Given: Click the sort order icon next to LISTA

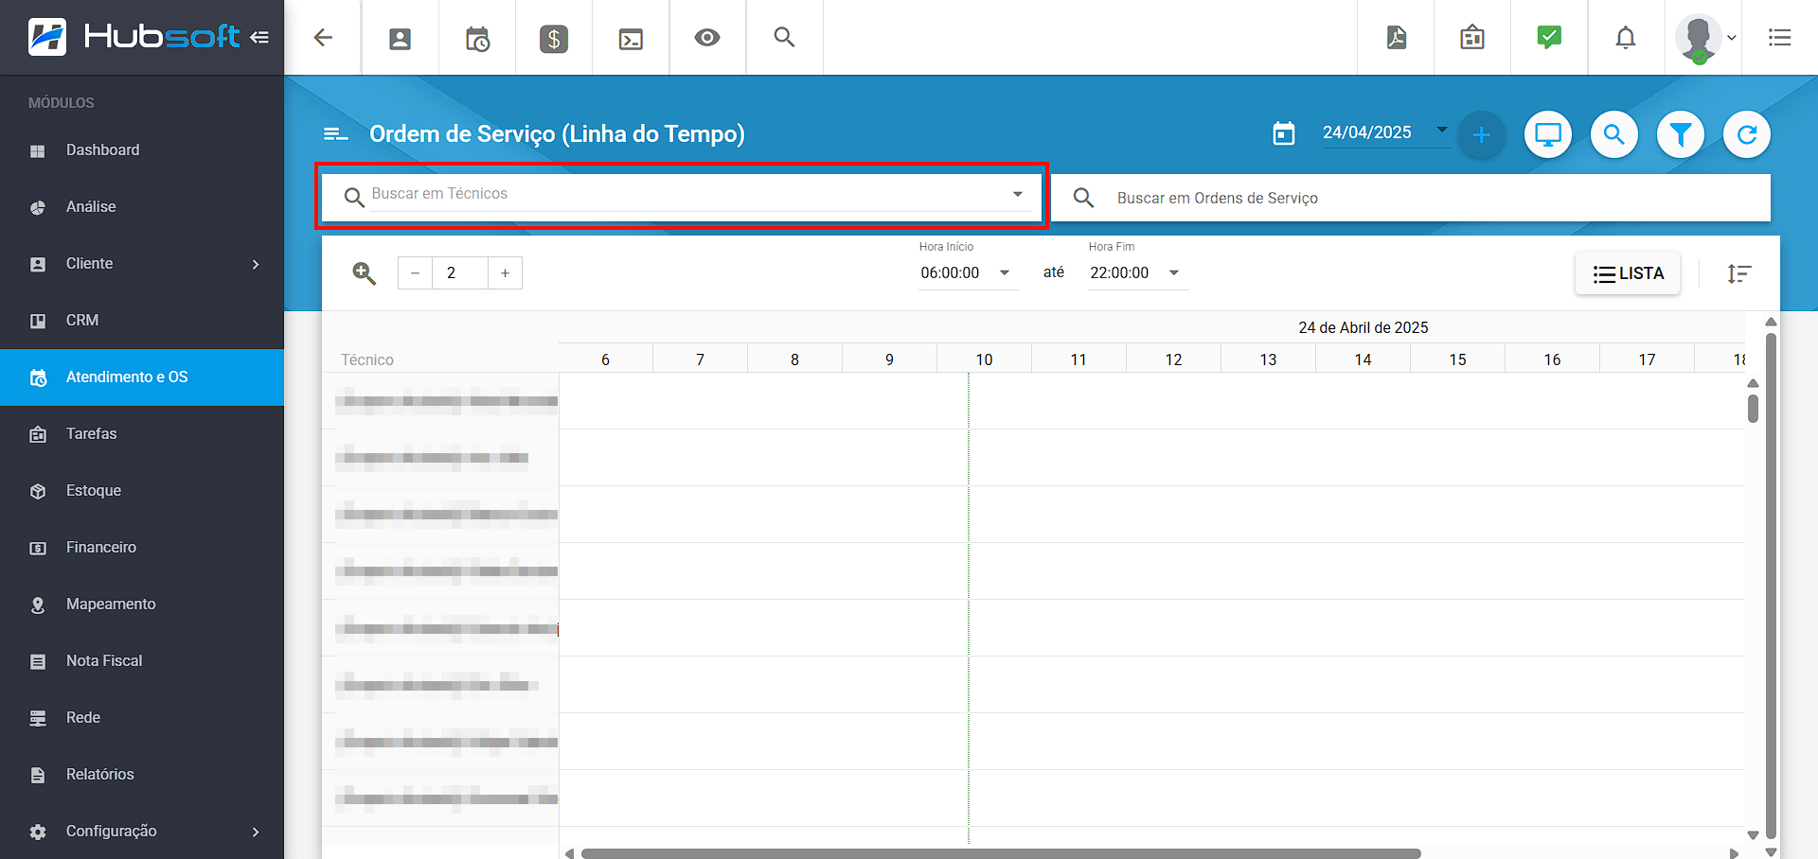Looking at the screenshot, I should 1739,273.
